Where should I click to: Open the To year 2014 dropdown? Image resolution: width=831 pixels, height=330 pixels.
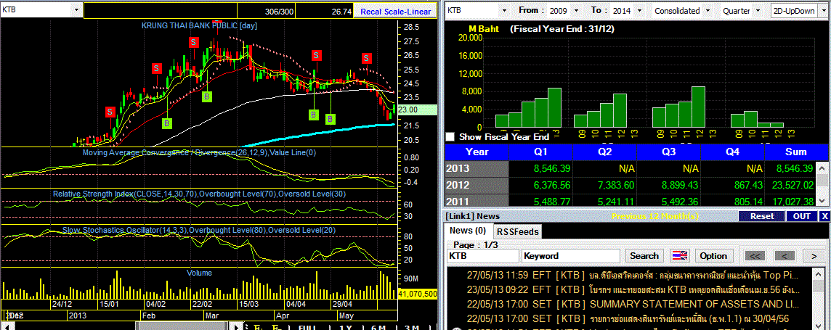coord(639,10)
